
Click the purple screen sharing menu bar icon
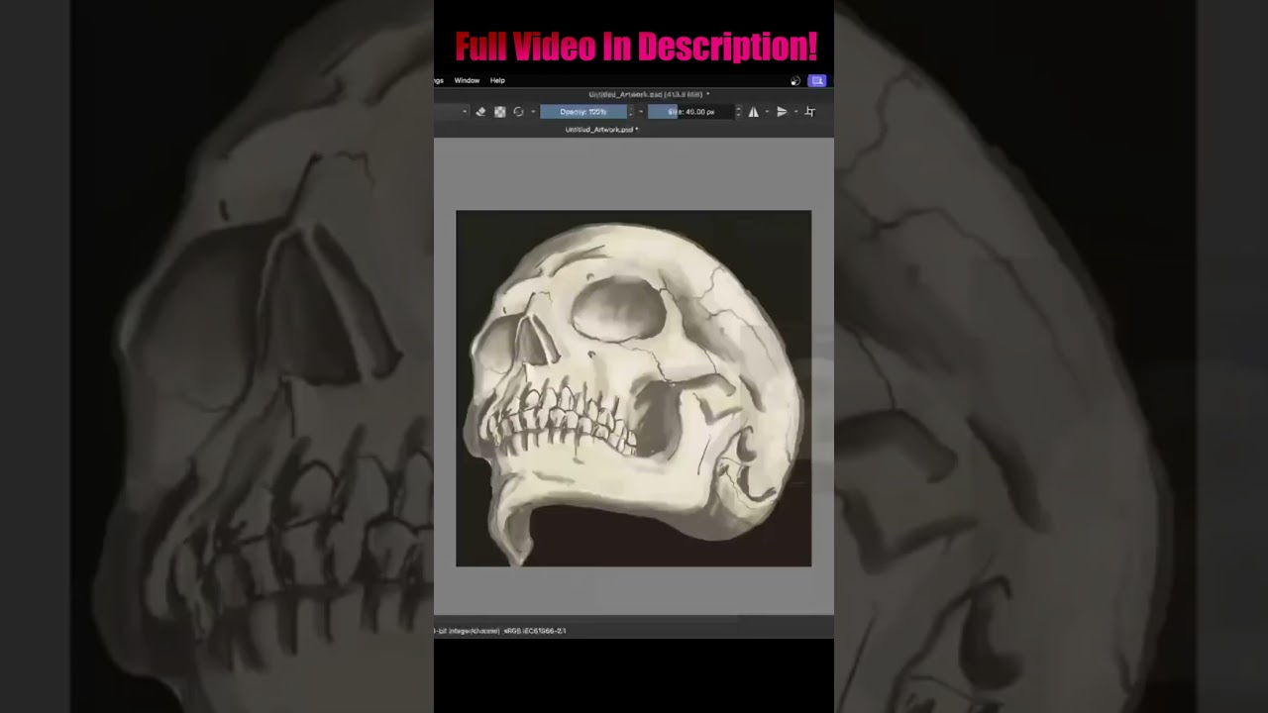coord(817,81)
